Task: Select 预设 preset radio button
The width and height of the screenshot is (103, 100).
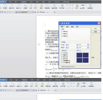Action: coord(62,36)
